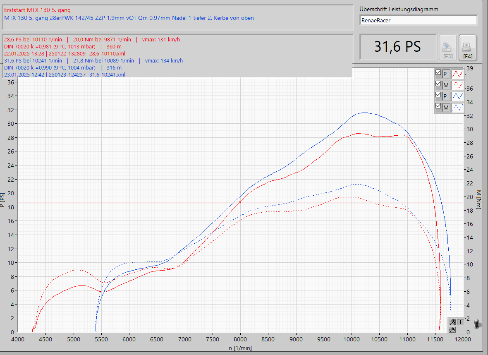
Task: Click the greyed-out save icon labeled F3
Action: tap(447, 48)
